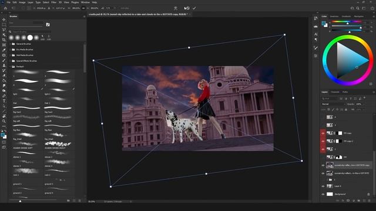This screenshot has width=376, height=211.
Task: Select the Lasso tool
Action: [x=4, y=30]
